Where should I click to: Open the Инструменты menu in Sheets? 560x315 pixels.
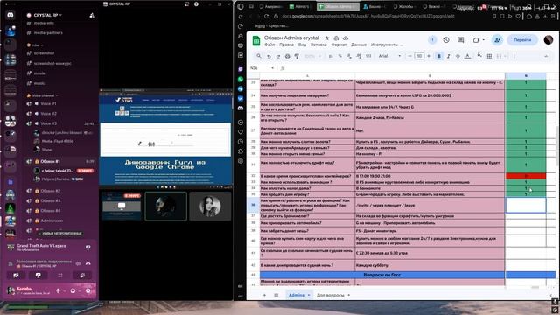(x=384, y=45)
